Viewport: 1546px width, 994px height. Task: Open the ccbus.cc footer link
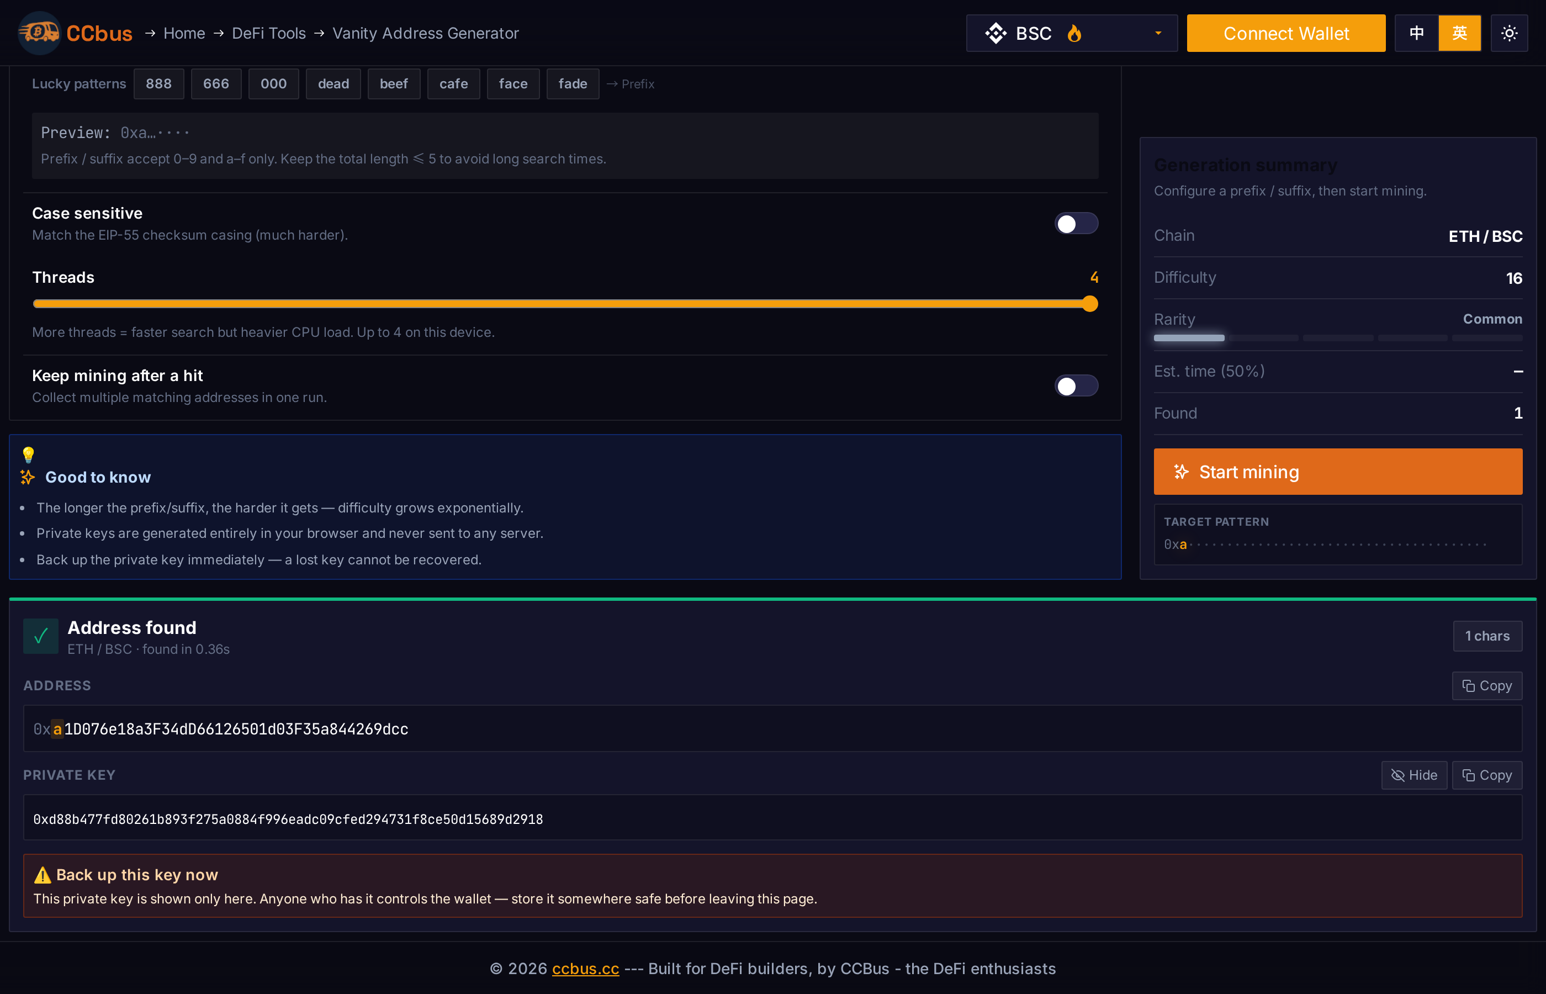pos(585,969)
